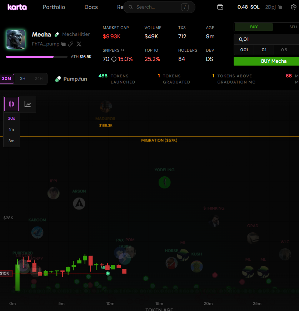The image size is (299, 311).
Task: Click the 486 tokens launched stat
Action: coord(117,79)
